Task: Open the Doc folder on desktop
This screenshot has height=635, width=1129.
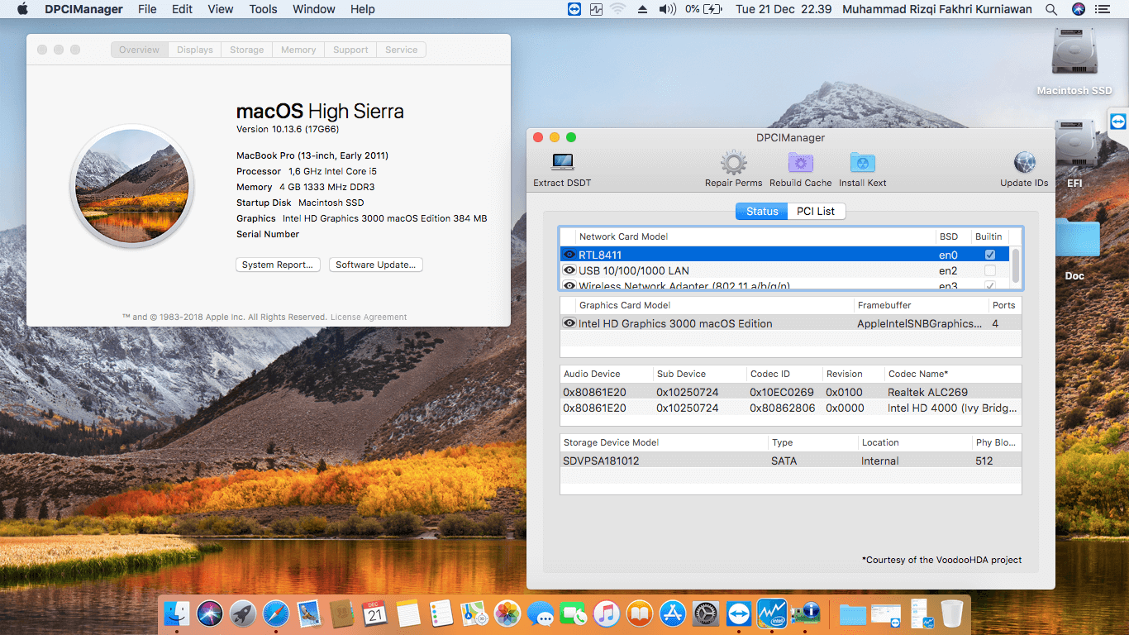Action: pyautogui.click(x=1077, y=237)
